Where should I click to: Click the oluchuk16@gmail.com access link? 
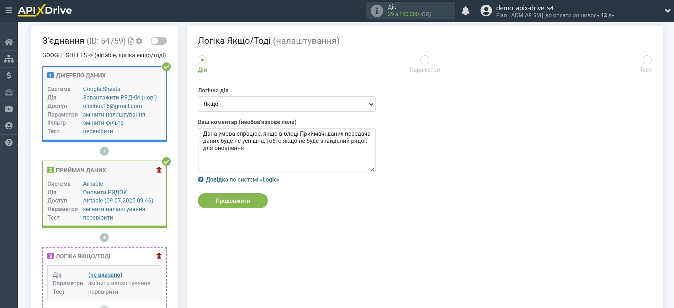click(x=112, y=106)
